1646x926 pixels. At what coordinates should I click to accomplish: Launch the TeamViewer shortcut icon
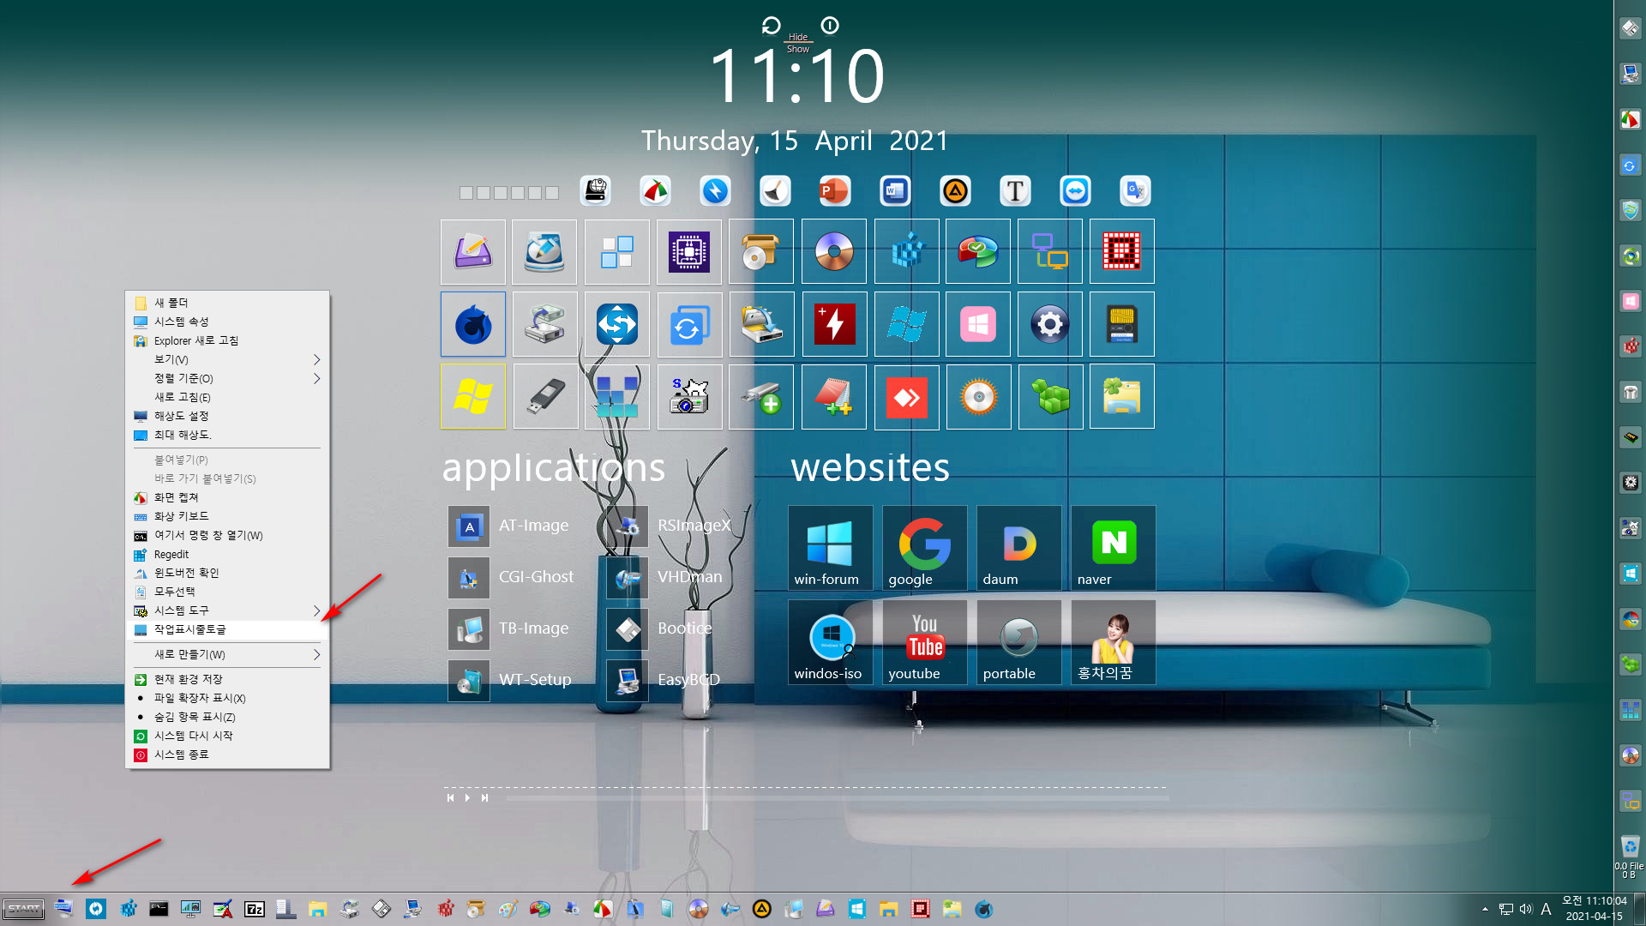click(1075, 190)
